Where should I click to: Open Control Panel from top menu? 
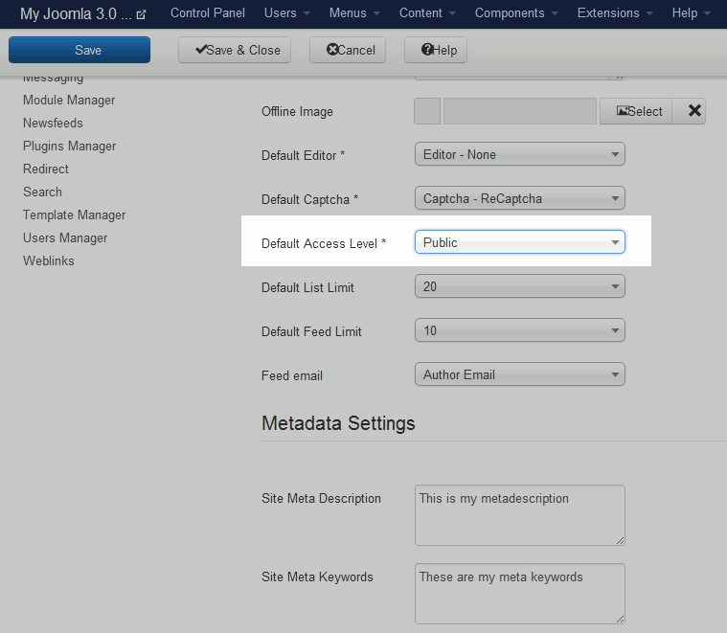[x=208, y=13]
